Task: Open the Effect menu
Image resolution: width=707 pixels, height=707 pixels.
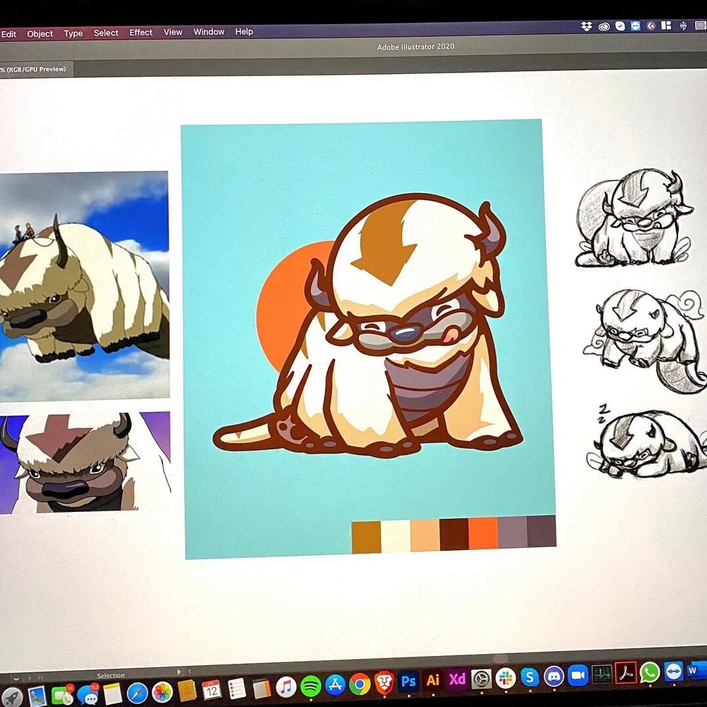Action: point(141,32)
